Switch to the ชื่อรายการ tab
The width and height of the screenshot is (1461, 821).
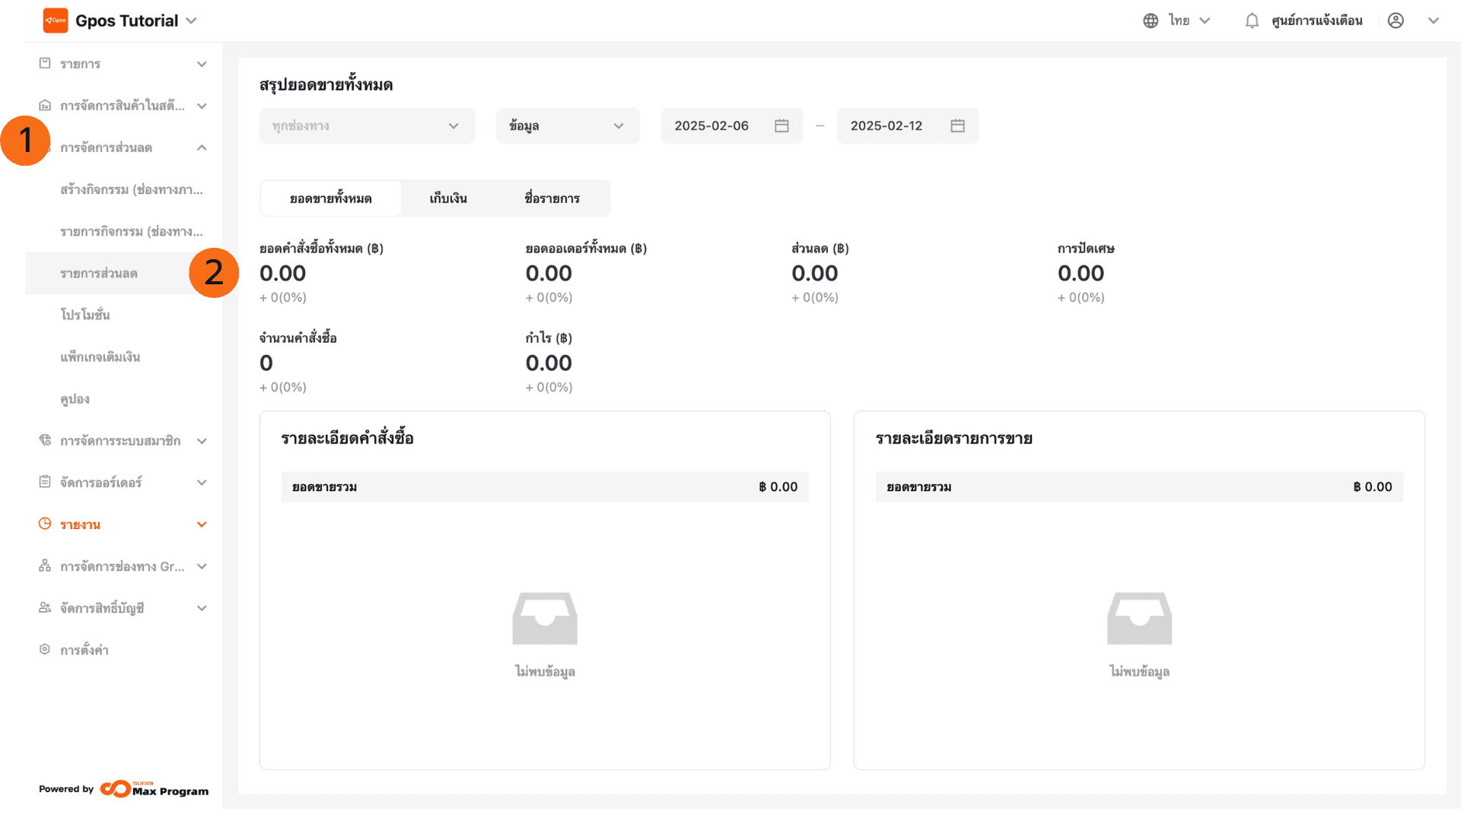[552, 198]
